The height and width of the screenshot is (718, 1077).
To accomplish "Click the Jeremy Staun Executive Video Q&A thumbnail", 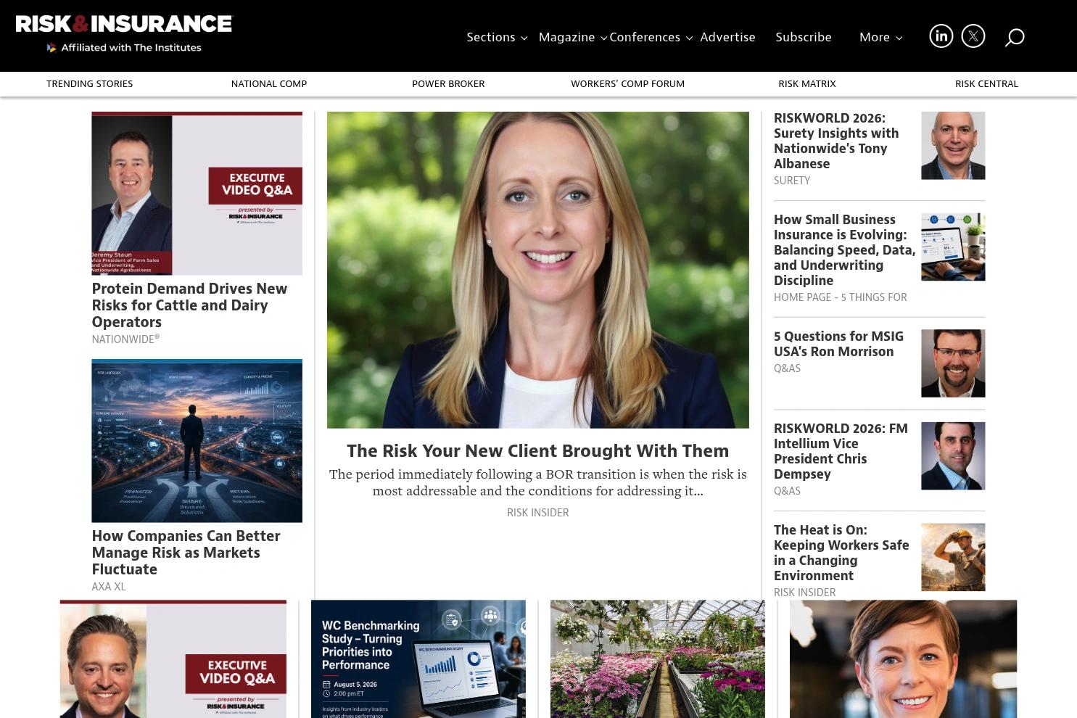I will click(x=197, y=194).
